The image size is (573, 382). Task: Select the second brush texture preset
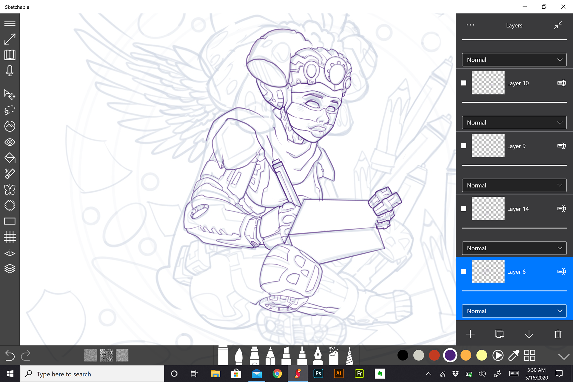tap(106, 355)
